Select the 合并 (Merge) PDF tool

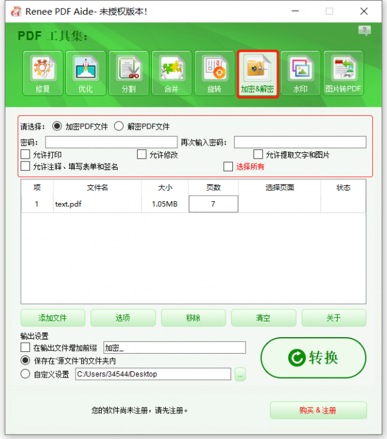coord(171,73)
